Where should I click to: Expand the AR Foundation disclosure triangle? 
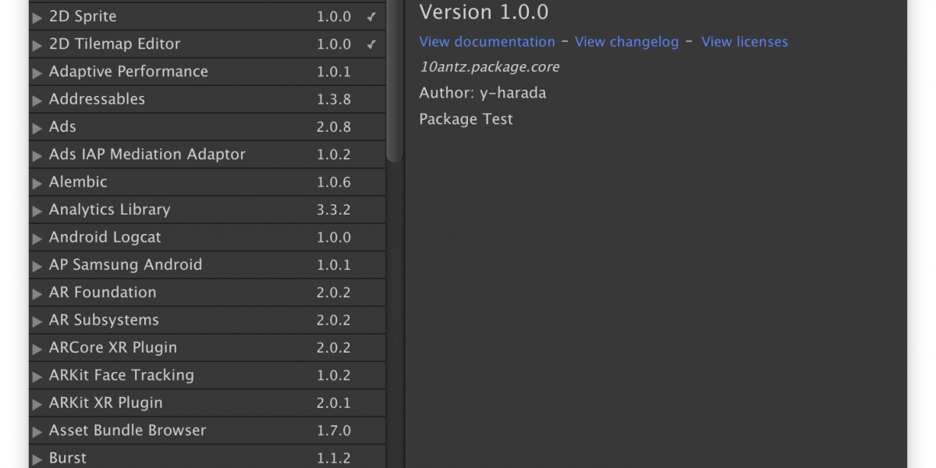(x=37, y=294)
